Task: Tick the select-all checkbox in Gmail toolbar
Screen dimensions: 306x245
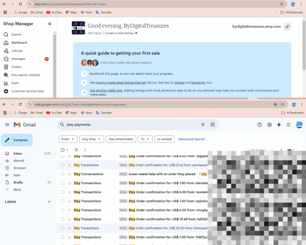Action: (63, 150)
